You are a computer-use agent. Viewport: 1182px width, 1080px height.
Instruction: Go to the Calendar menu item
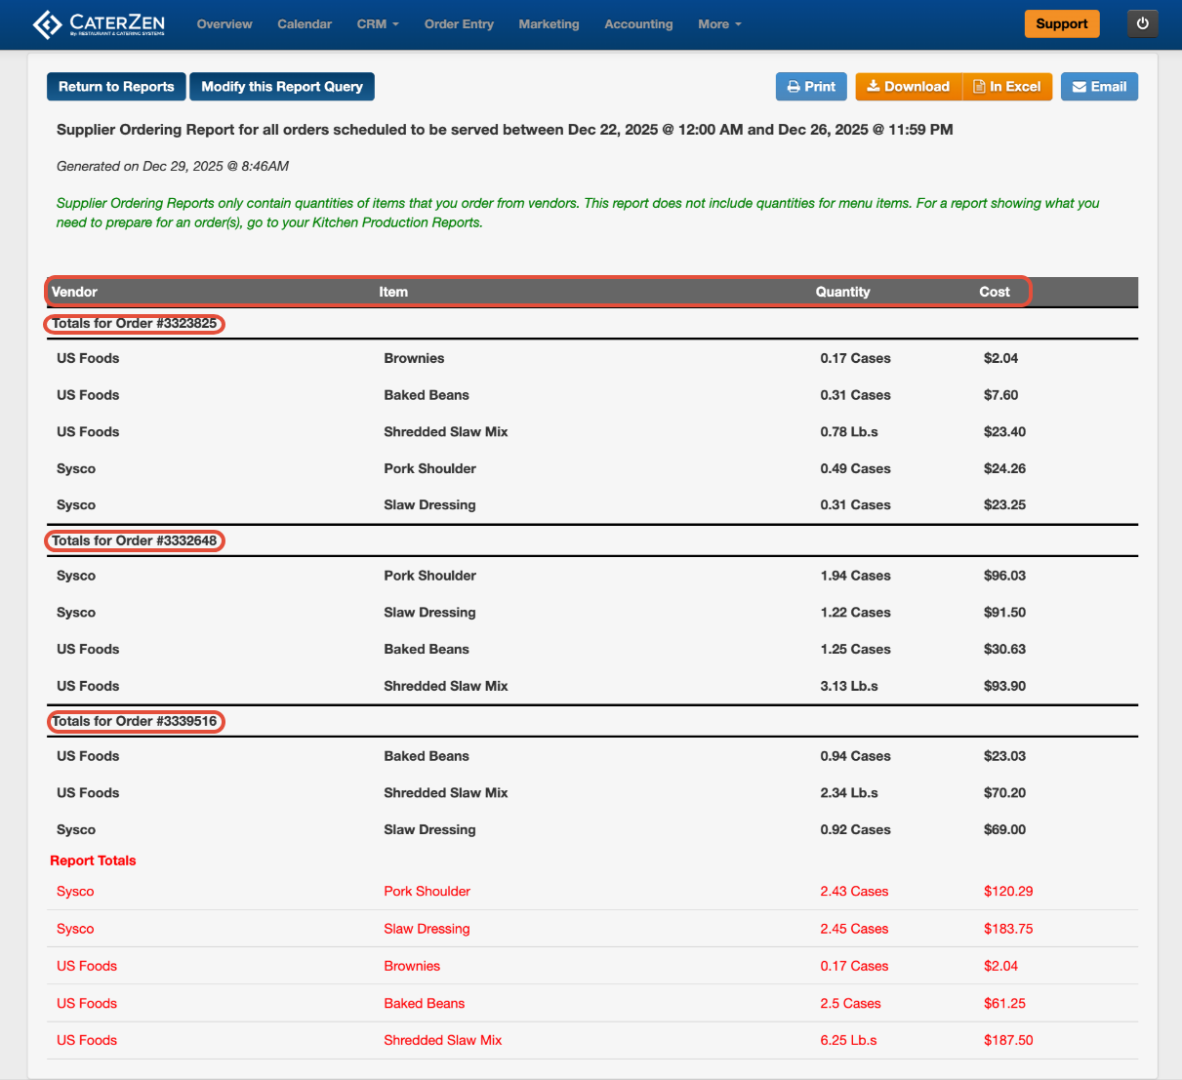point(305,24)
